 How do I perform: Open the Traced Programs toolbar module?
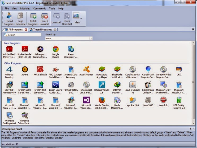tap(9, 19)
